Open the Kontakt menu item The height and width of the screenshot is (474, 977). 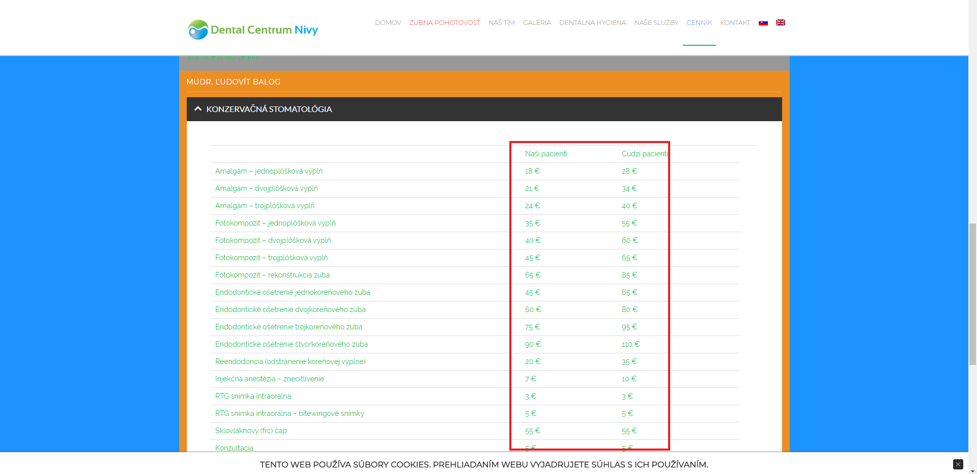pos(735,23)
